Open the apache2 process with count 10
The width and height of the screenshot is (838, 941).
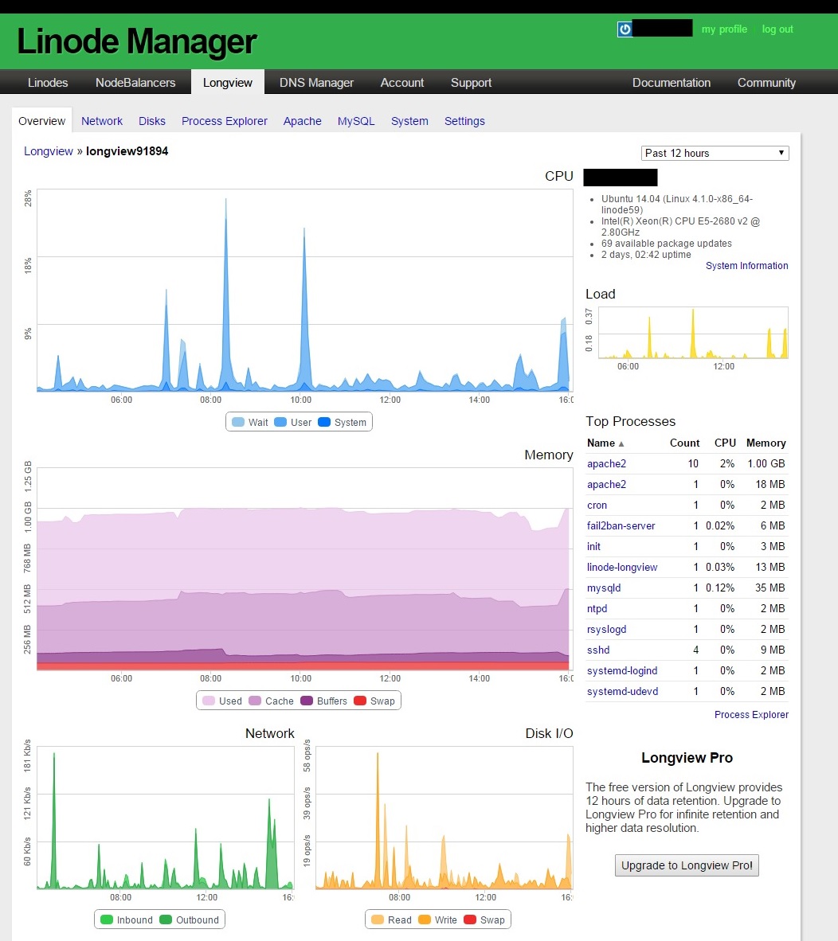(606, 463)
